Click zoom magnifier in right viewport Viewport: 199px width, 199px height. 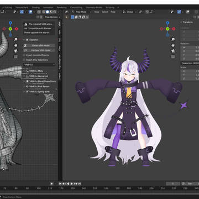pos(173,39)
